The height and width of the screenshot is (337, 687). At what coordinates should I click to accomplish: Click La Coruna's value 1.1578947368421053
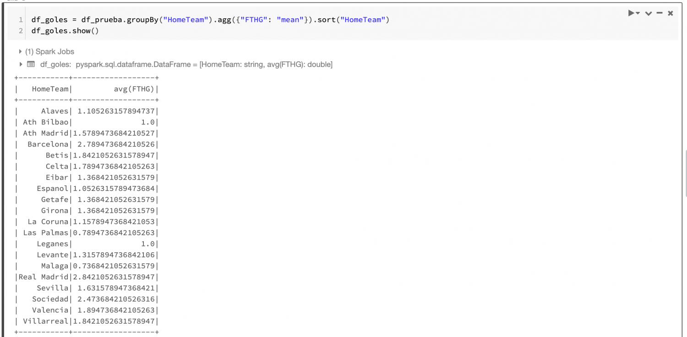114,222
